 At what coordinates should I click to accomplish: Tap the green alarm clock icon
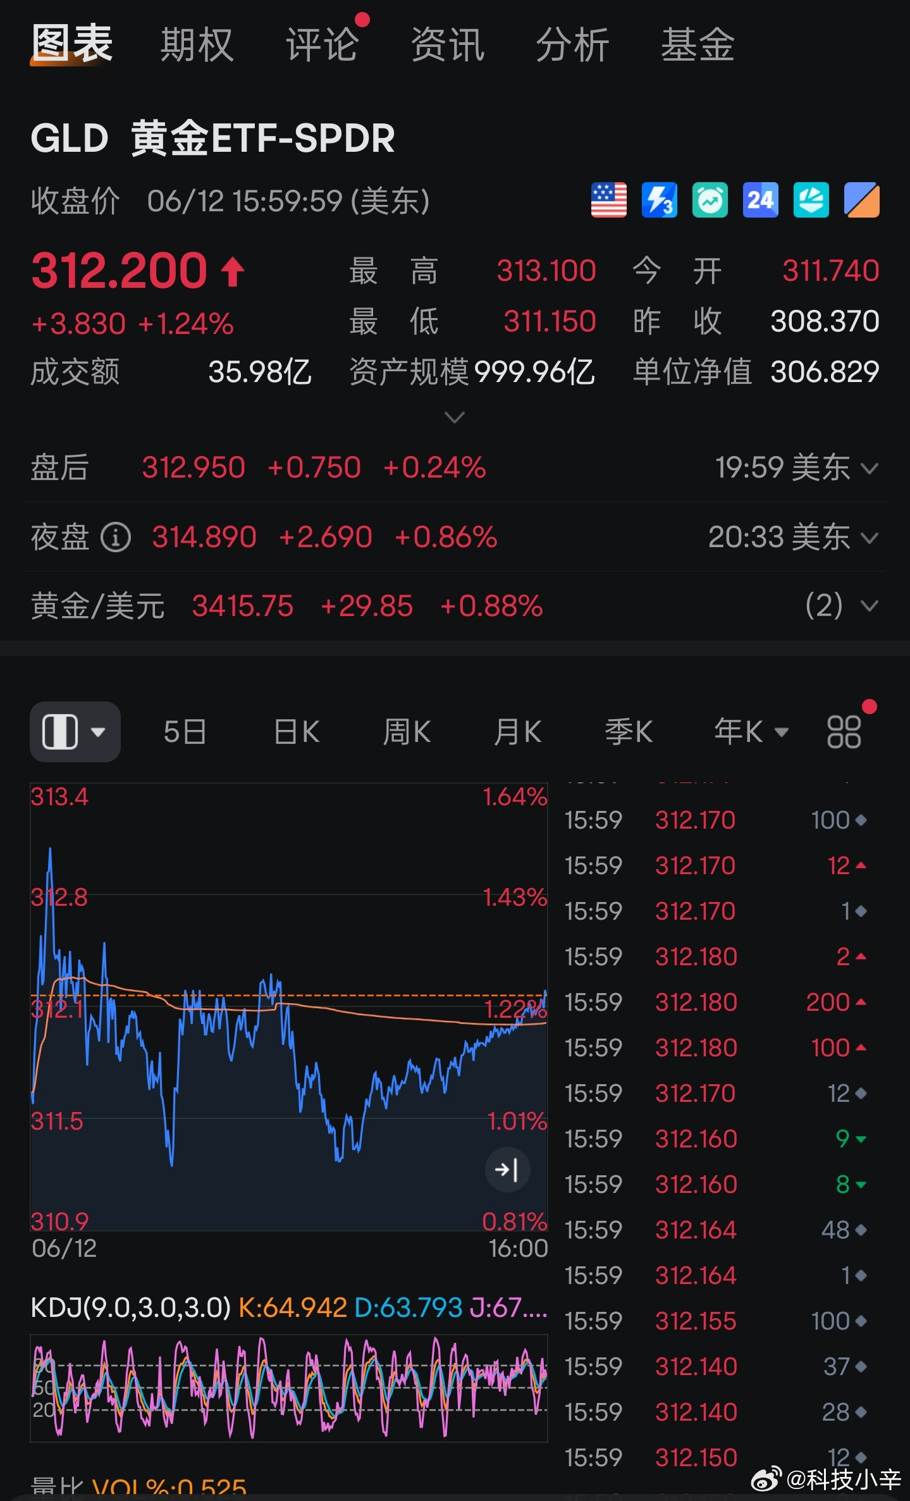click(x=710, y=201)
